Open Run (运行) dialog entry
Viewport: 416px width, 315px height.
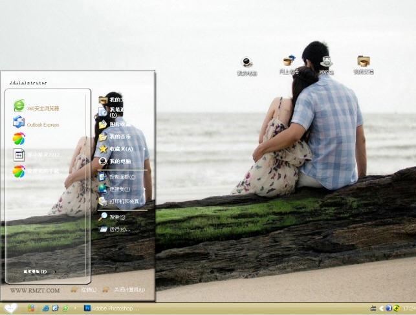click(x=115, y=230)
